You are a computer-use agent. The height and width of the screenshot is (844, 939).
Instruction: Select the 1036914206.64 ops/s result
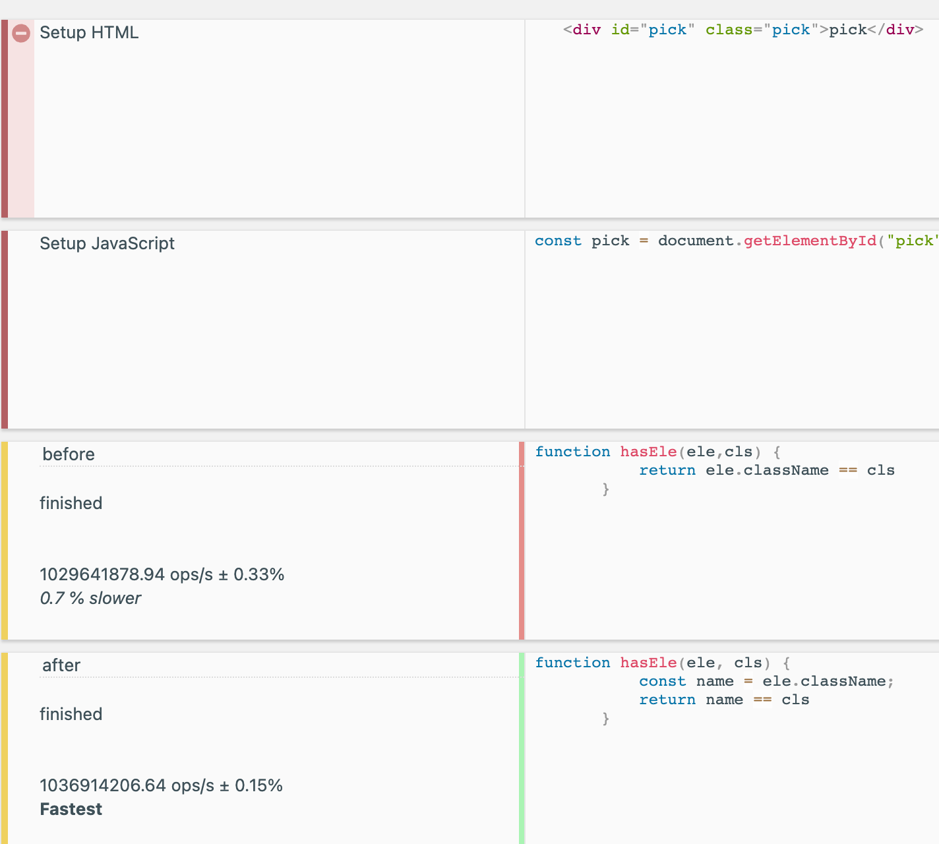click(161, 785)
